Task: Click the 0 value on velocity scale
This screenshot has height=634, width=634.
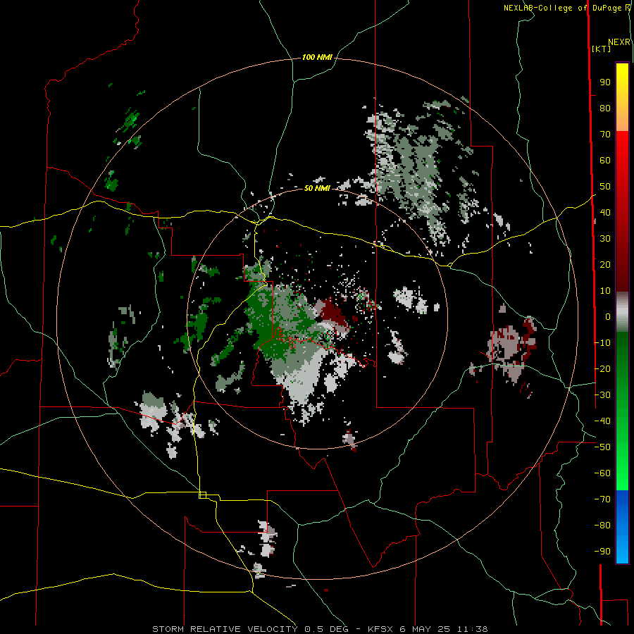Action: (608, 316)
